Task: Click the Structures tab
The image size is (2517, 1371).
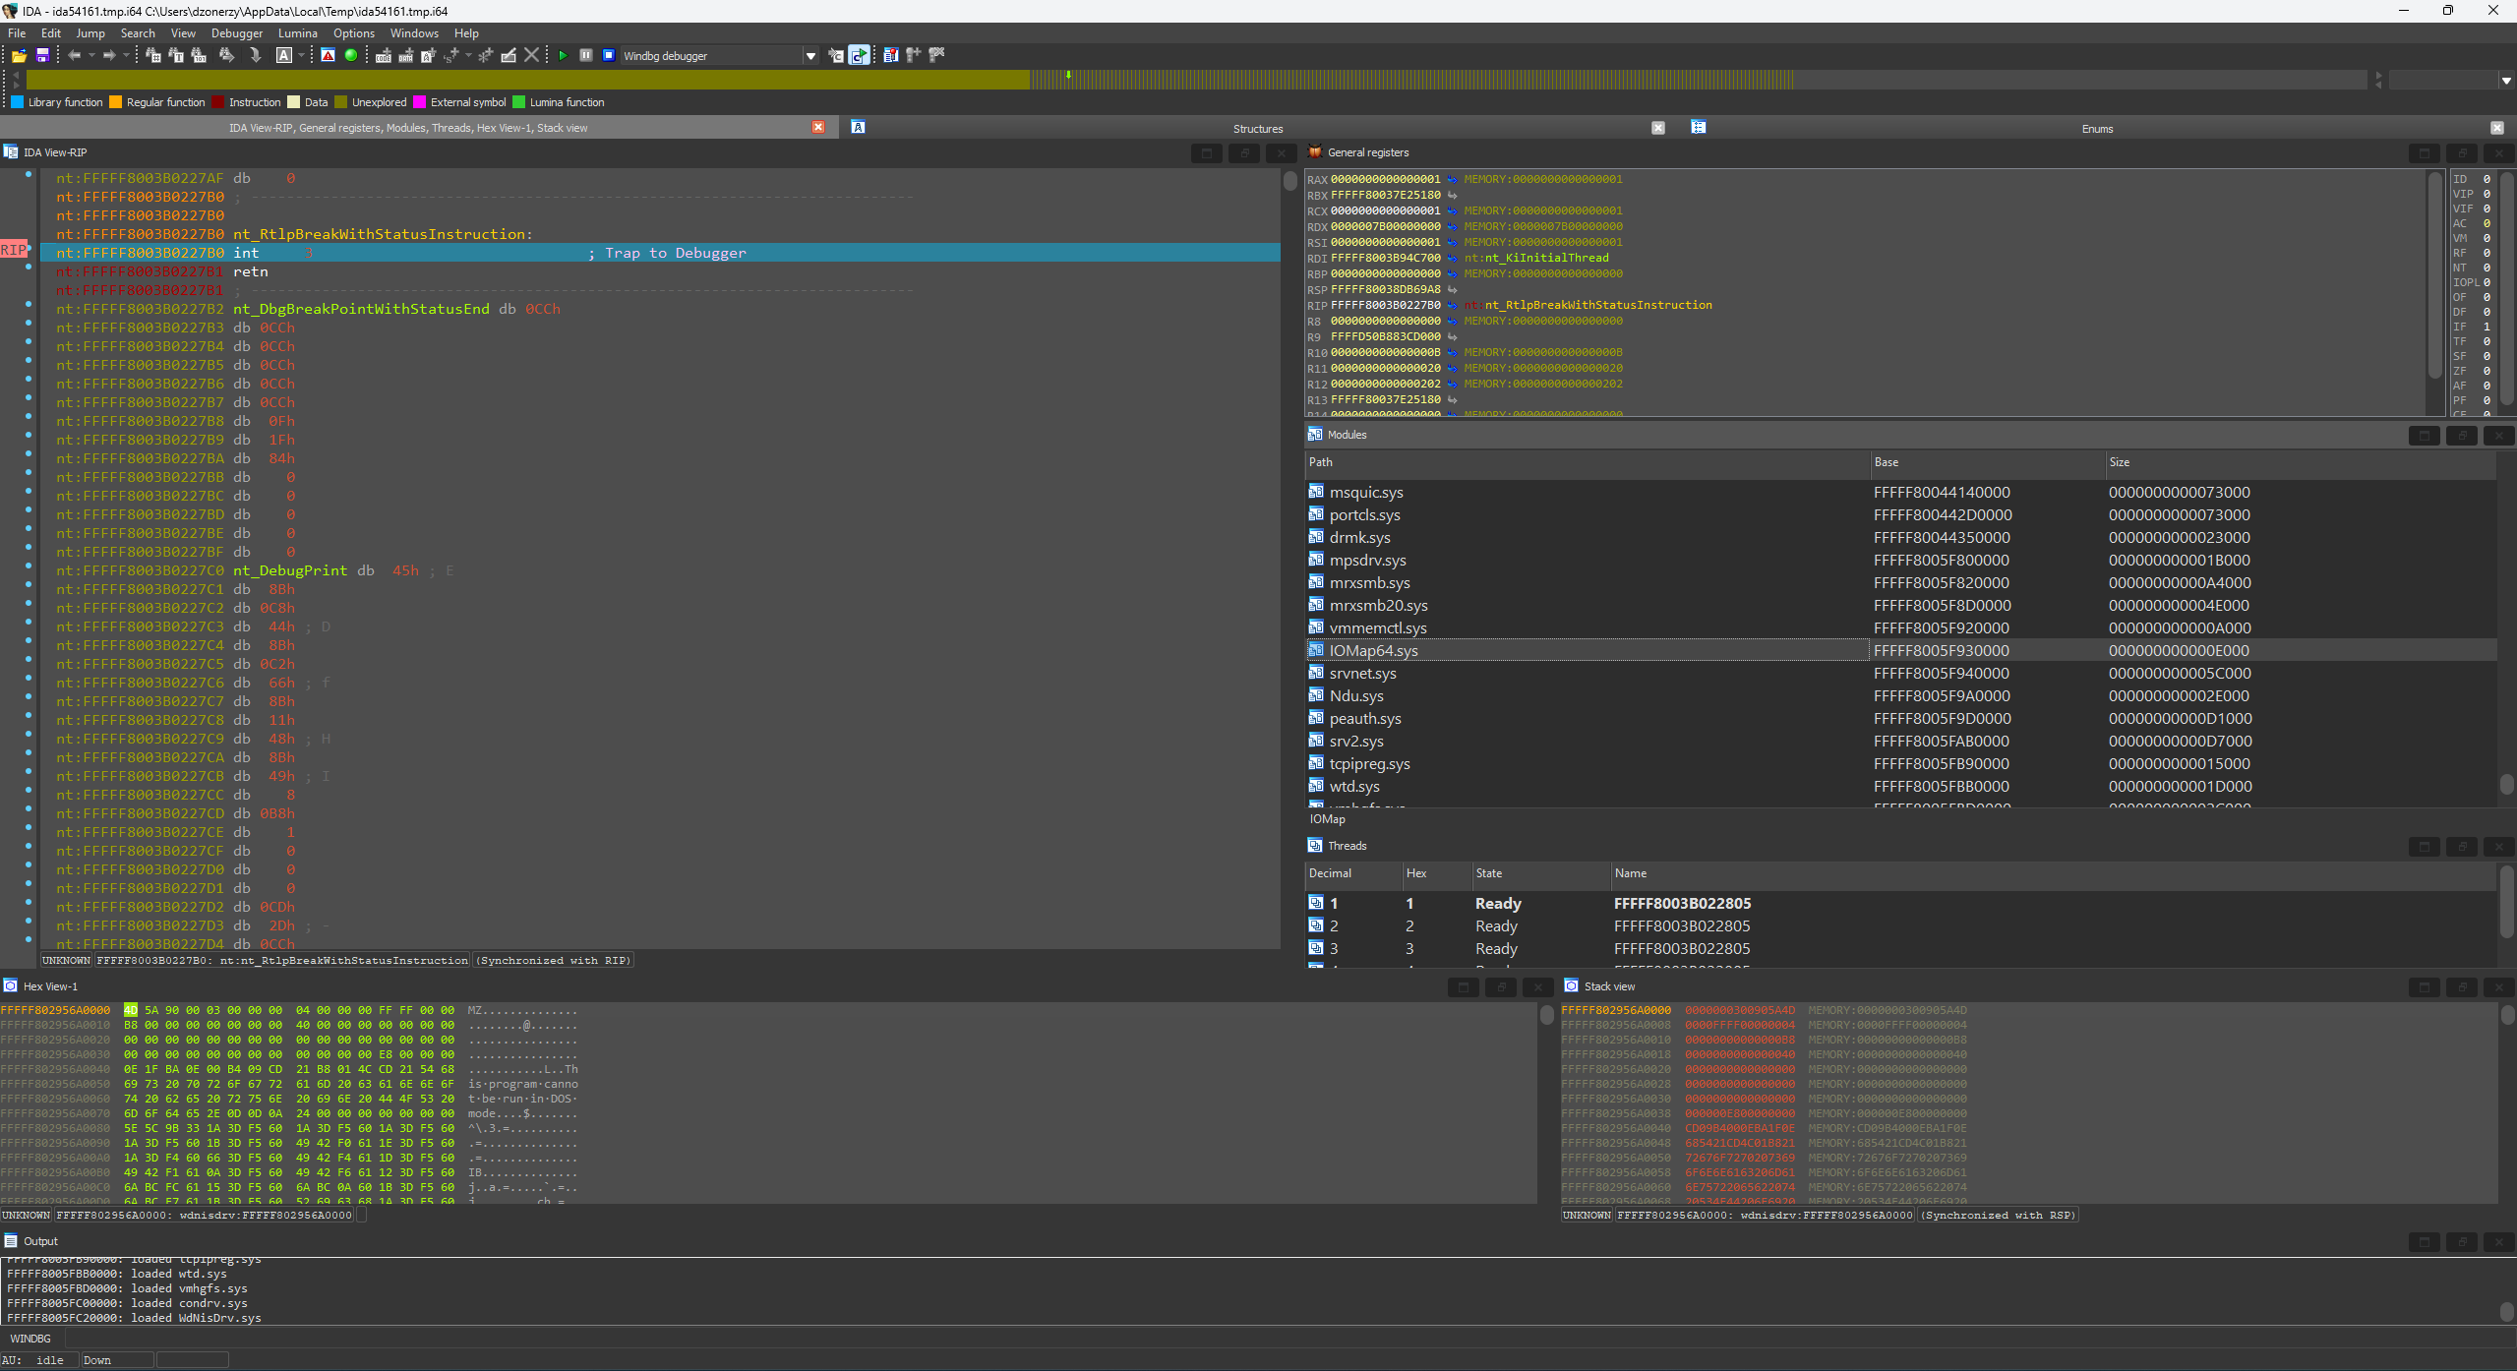Action: pos(1258,127)
